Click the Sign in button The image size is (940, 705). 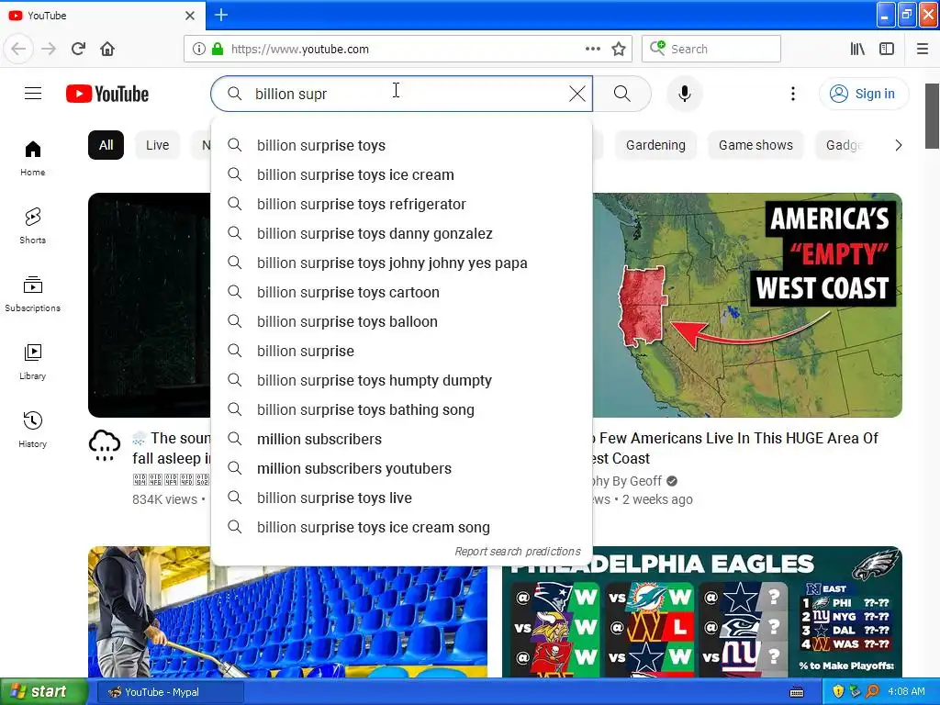863,94
